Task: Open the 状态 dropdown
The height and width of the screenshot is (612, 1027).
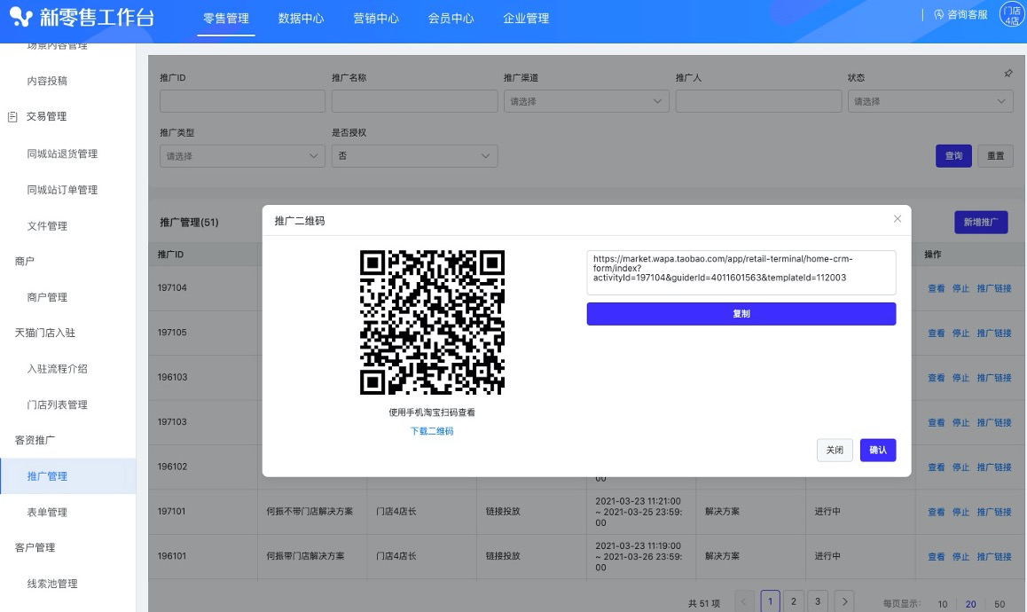Action: [930, 101]
